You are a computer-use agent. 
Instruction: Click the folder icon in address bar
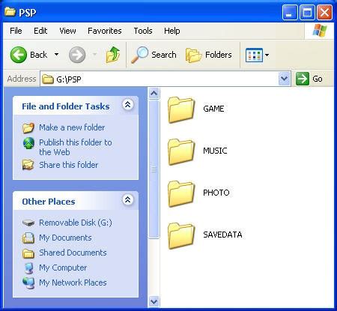pyautogui.click(x=48, y=79)
